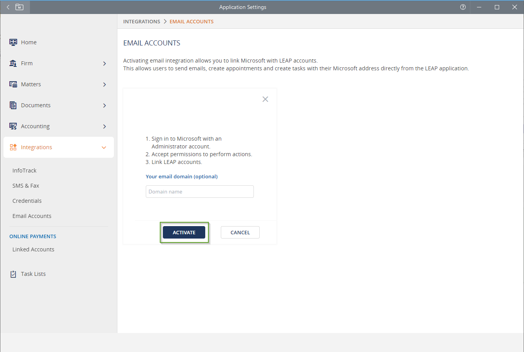The image size is (524, 352).
Task: Click the Application Settings window title
Action: click(x=243, y=7)
